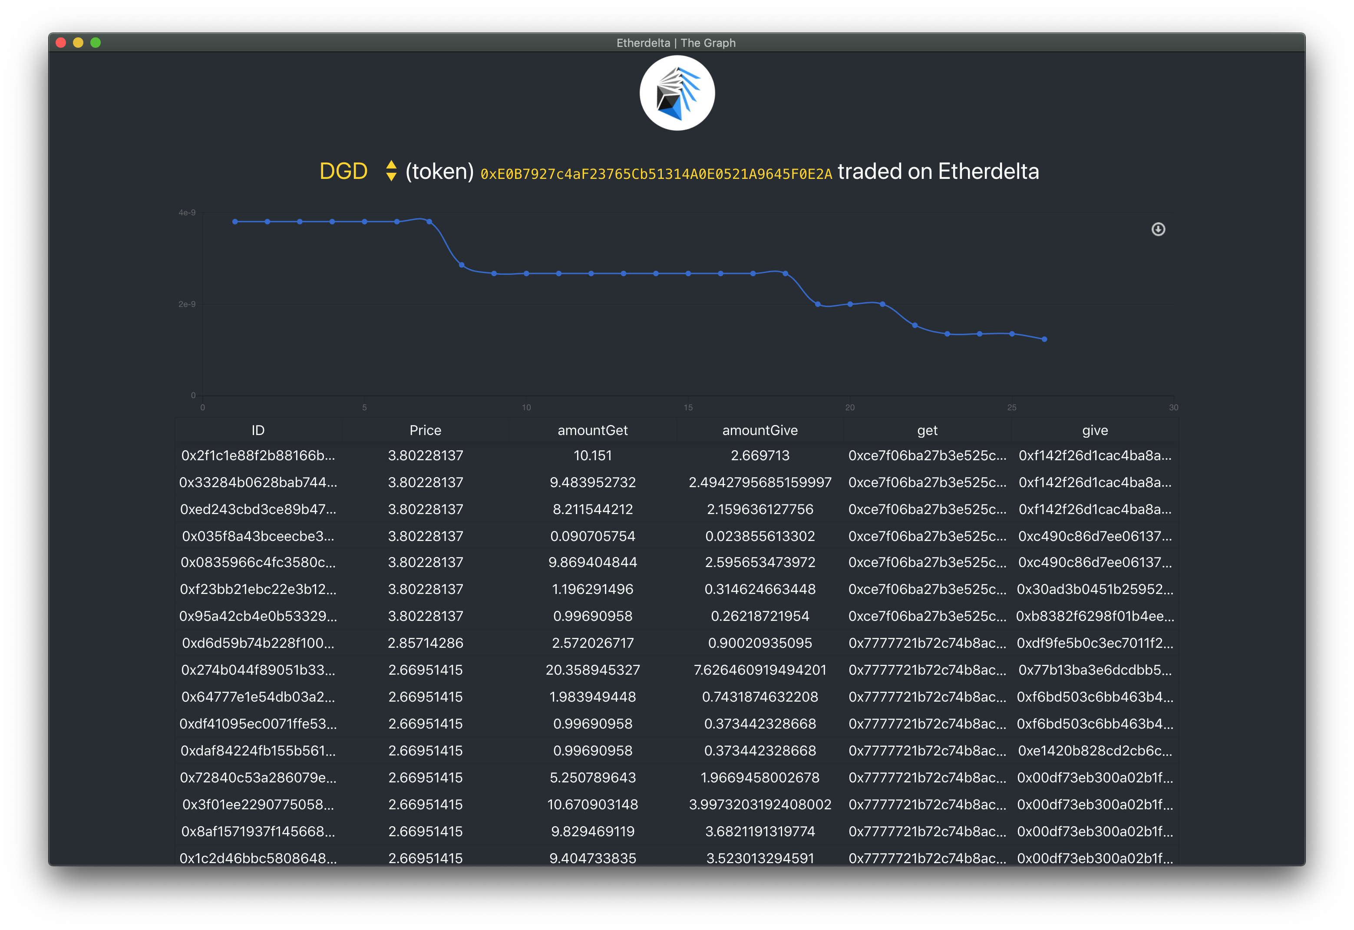Click the first data point on chart

point(235,221)
